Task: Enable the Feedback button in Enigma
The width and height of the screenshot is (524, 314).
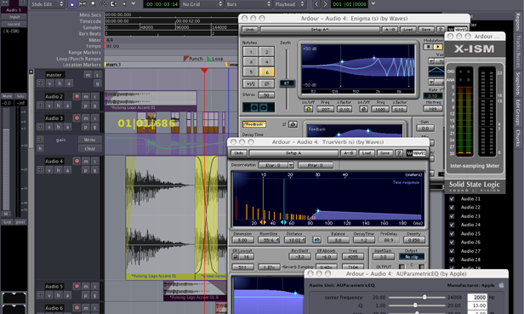Action: pos(254,124)
